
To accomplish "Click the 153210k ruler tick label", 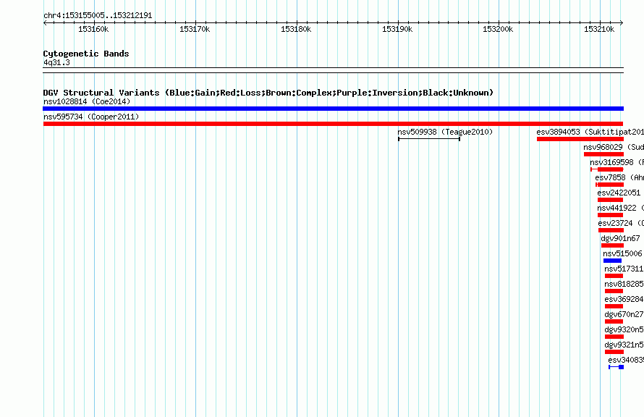I will click(x=599, y=29).
